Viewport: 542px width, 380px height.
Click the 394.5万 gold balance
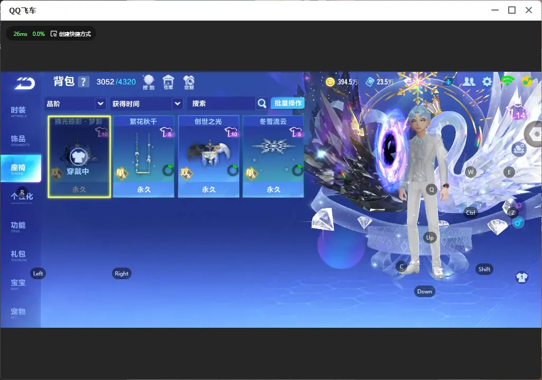pyautogui.click(x=348, y=82)
